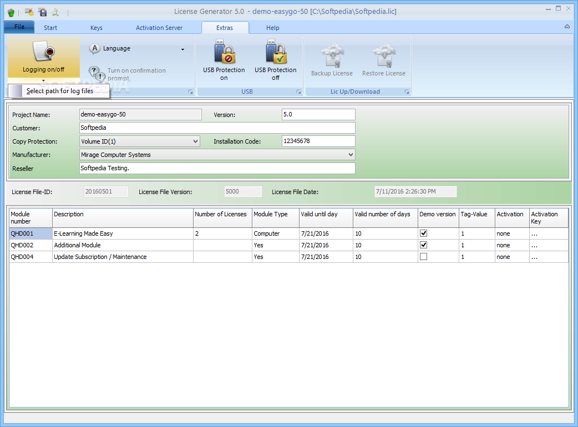Screen dimensions: 578x427
Task: Click the Module Type column header
Action: 276,218
